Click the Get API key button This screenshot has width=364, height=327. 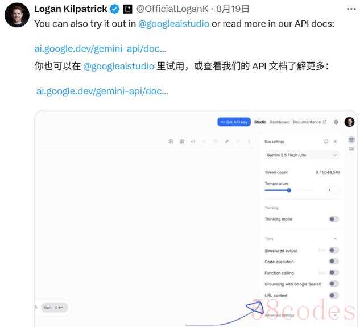234,122
